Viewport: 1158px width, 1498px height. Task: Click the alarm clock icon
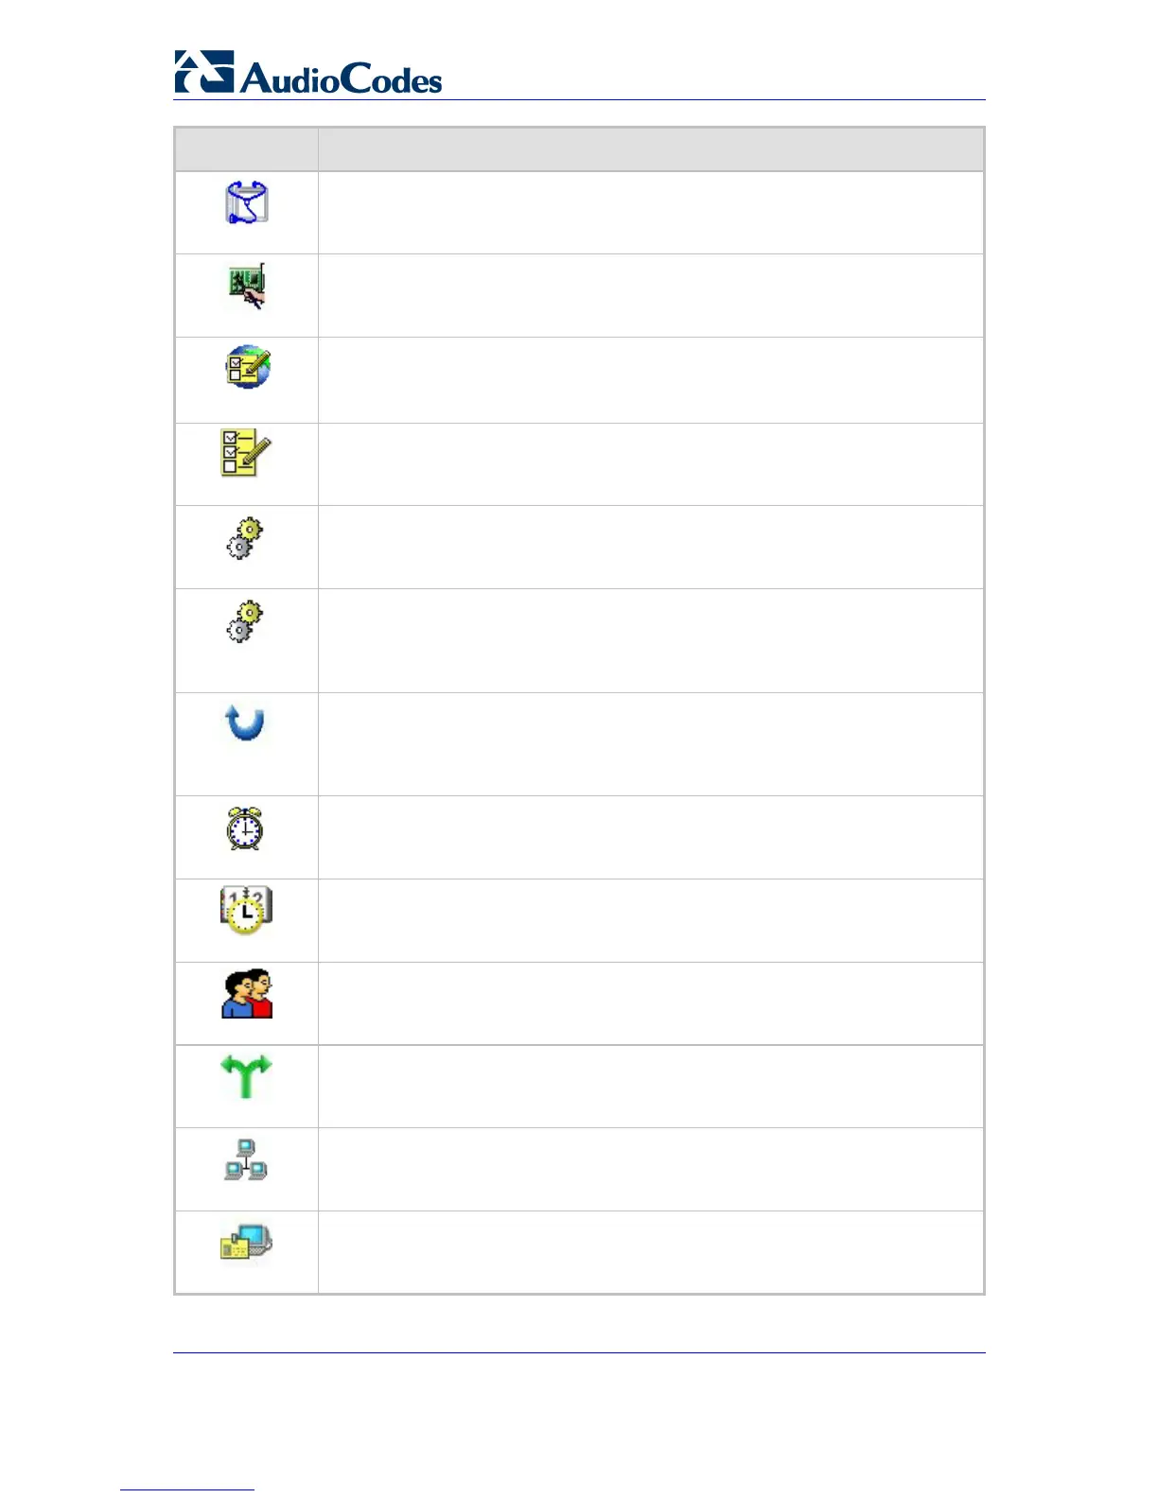[x=245, y=828]
